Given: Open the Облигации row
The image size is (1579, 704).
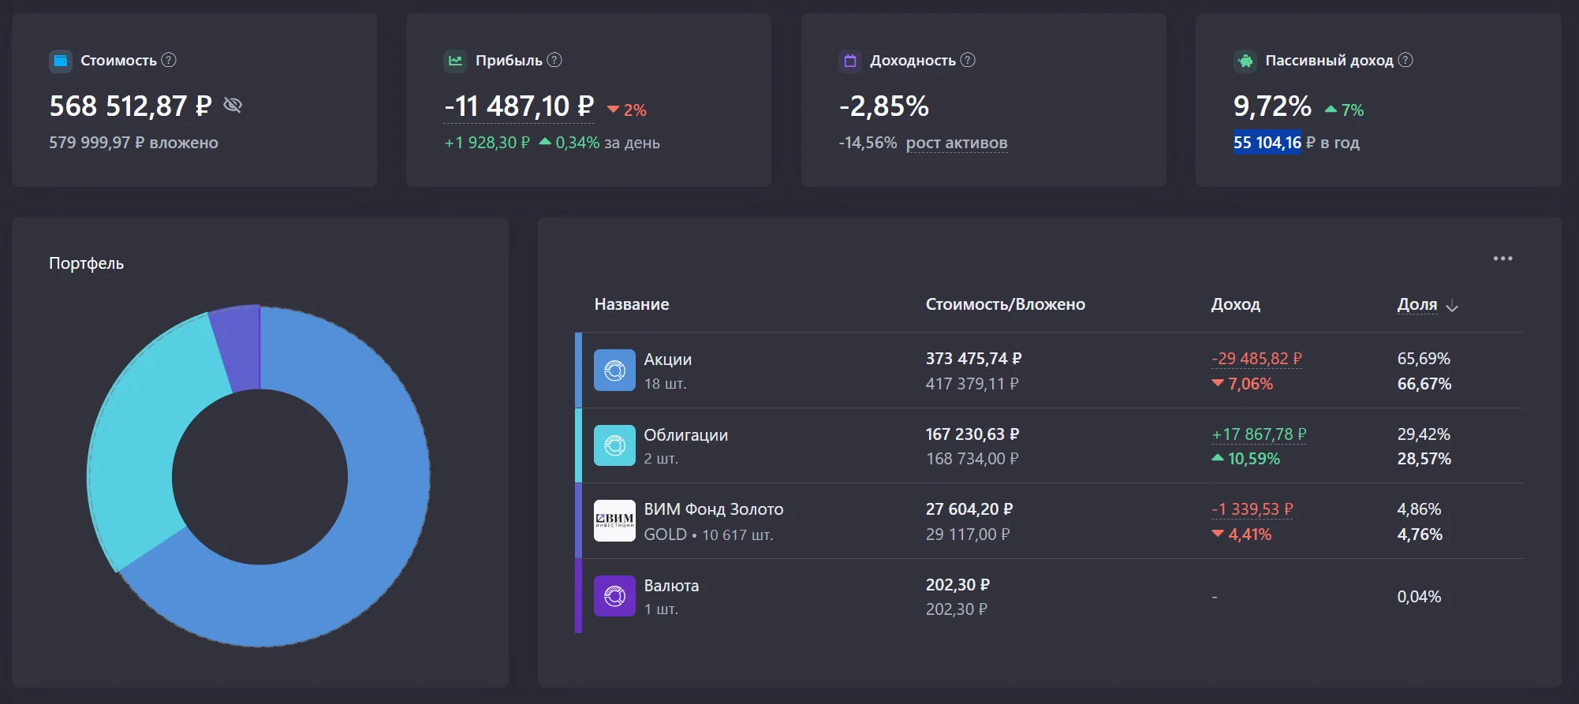Looking at the screenshot, I should pyautogui.click(x=1049, y=445).
